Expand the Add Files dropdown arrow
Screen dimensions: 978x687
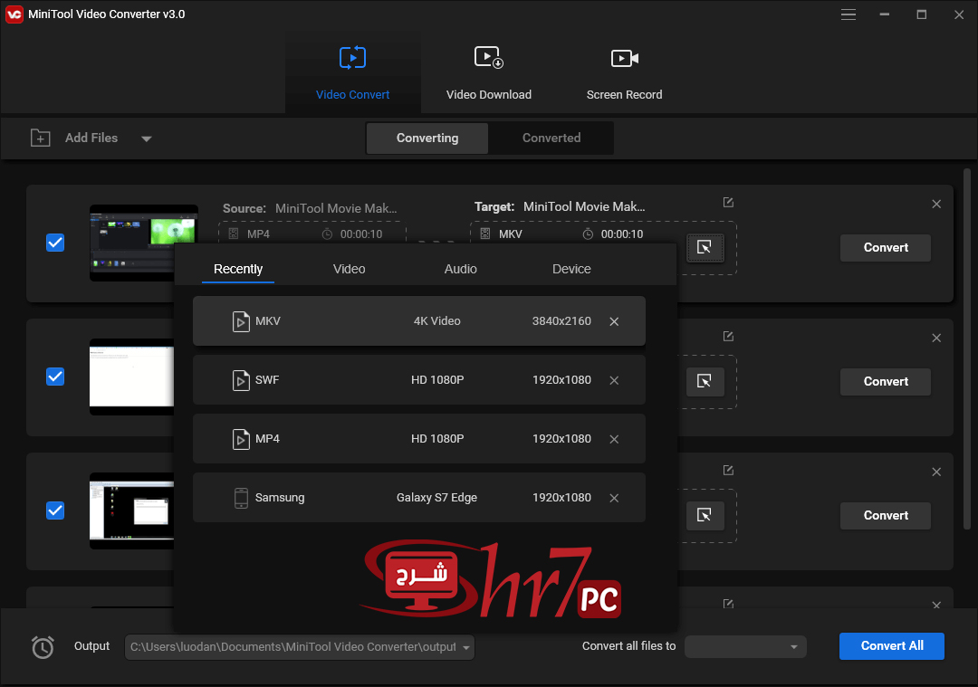point(147,138)
